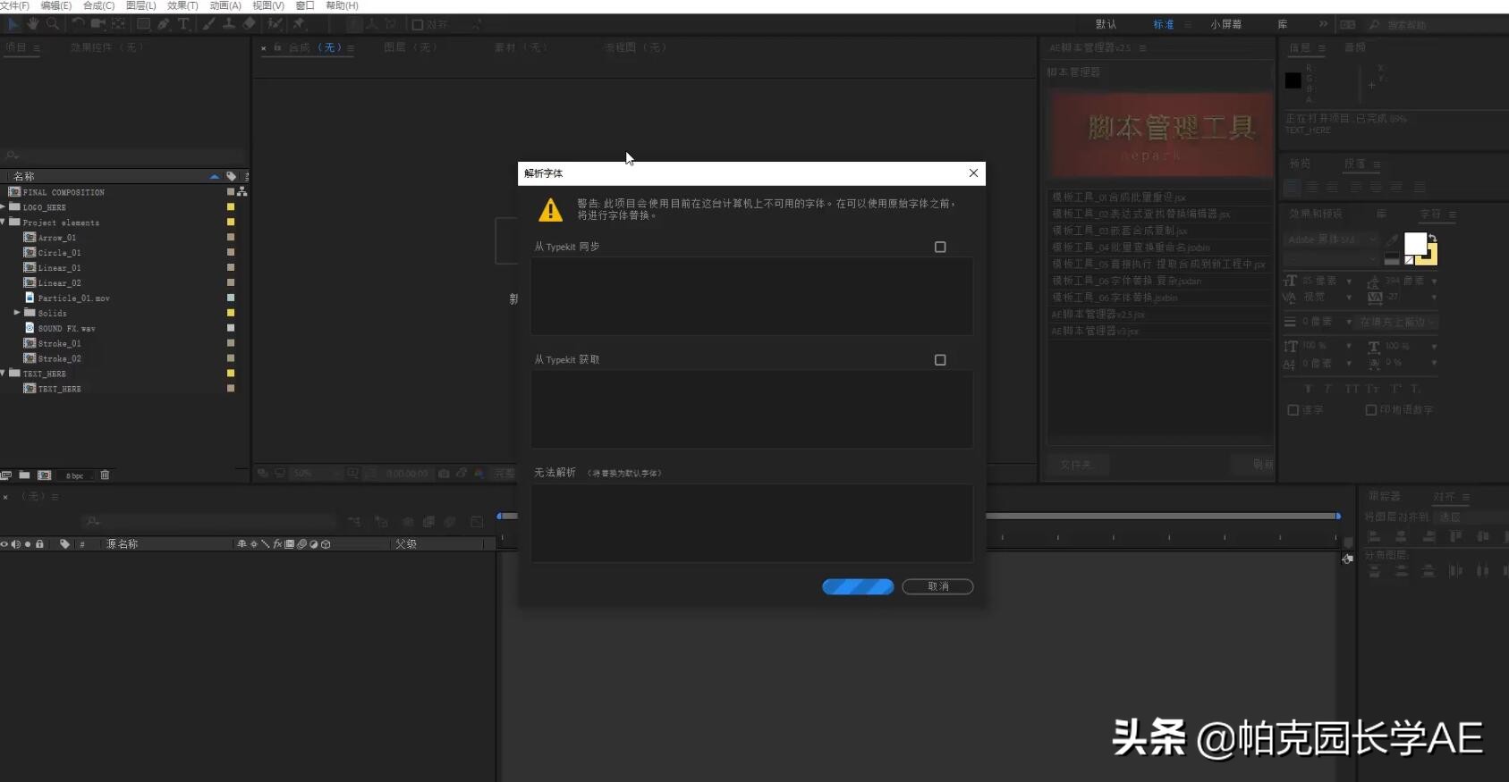Select the Brush tool
Screen dimensions: 1509x782
[x=208, y=24]
